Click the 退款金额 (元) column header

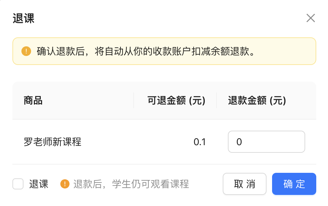pyautogui.click(x=257, y=101)
